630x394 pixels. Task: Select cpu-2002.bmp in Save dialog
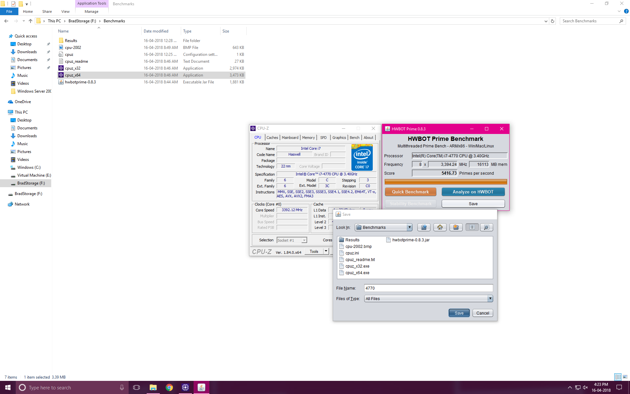pyautogui.click(x=355, y=246)
